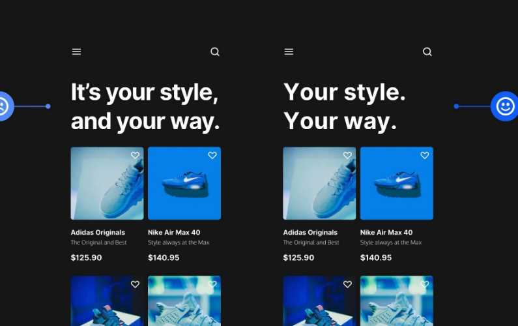This screenshot has height=326, width=518.
Task: Open hamburger menu in left mockup
Action: (76, 52)
